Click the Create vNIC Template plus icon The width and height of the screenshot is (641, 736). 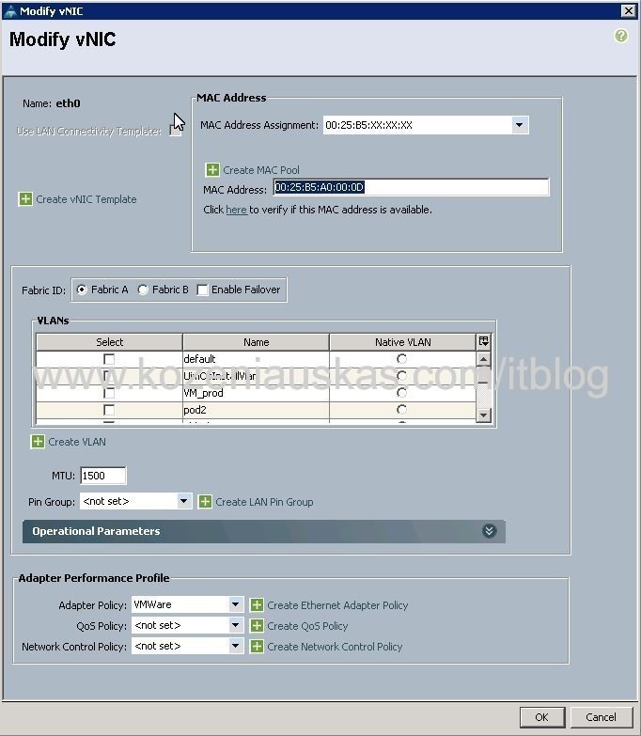25,199
